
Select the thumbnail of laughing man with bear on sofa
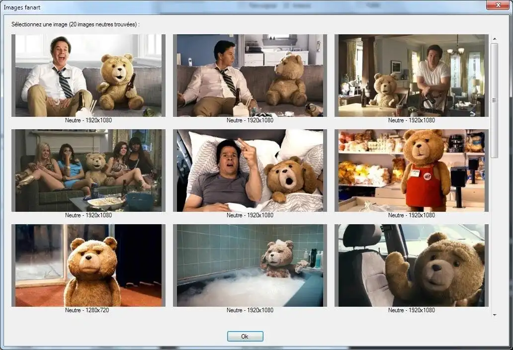[x=88, y=76]
